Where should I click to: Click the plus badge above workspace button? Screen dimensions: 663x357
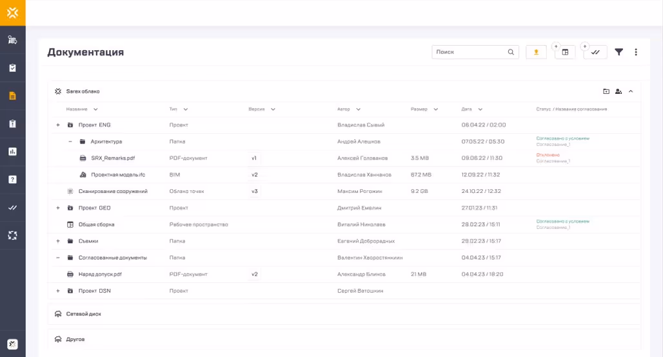[556, 46]
